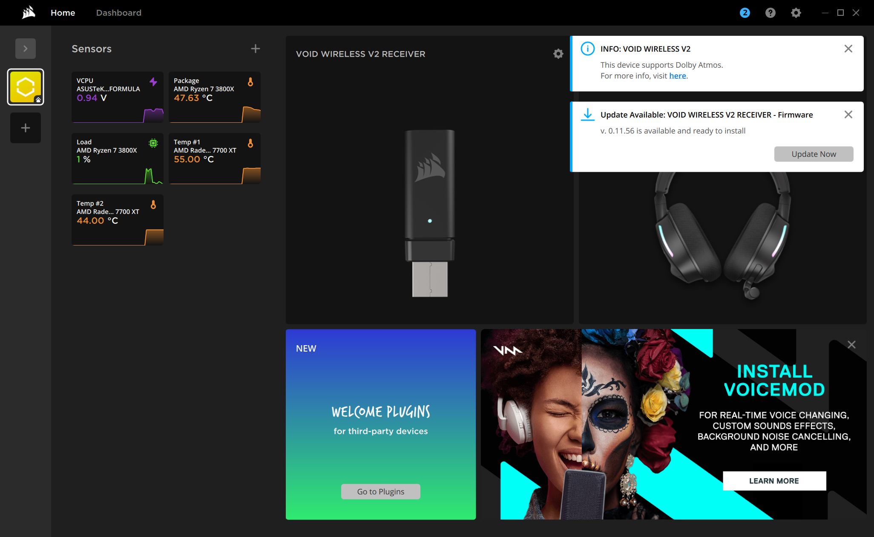Click the VCPU lightning bolt icon
This screenshot has height=537, width=874.
point(153,81)
